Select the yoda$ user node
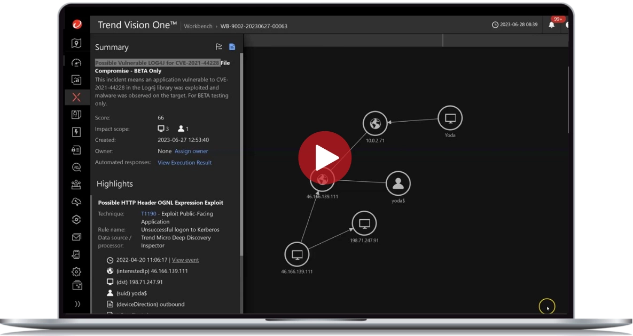Image resolution: width=633 pixels, height=336 pixels. tap(398, 183)
